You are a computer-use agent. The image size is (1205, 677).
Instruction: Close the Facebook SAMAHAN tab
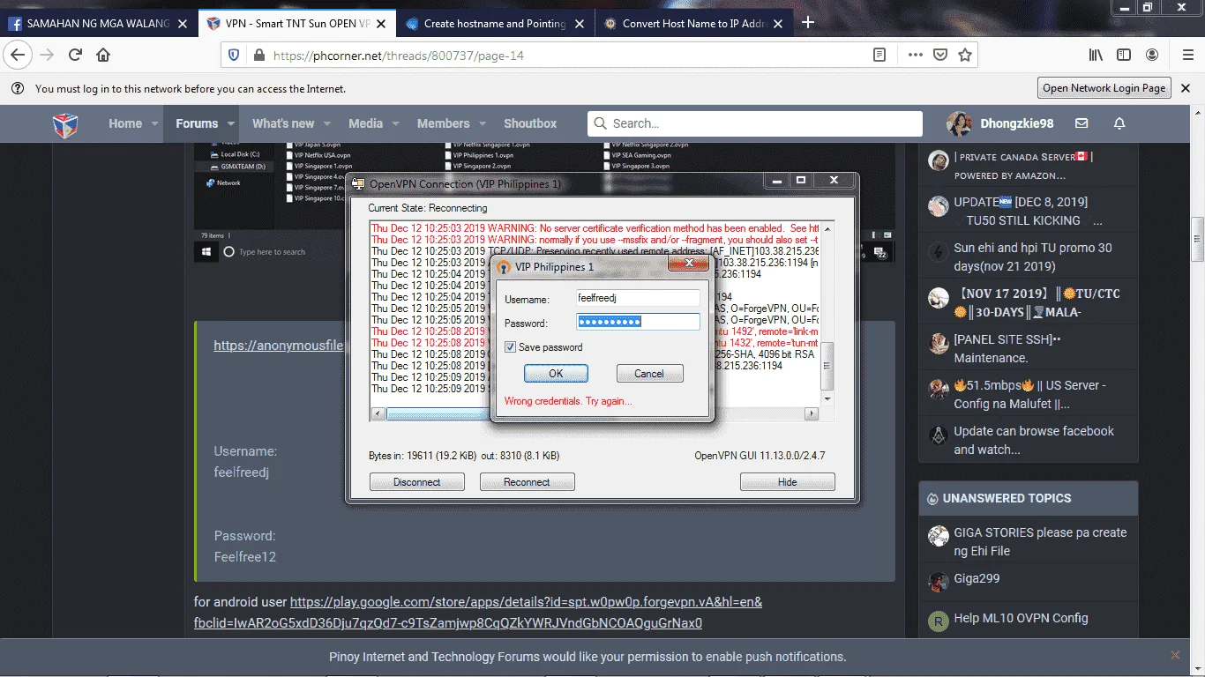click(x=183, y=24)
